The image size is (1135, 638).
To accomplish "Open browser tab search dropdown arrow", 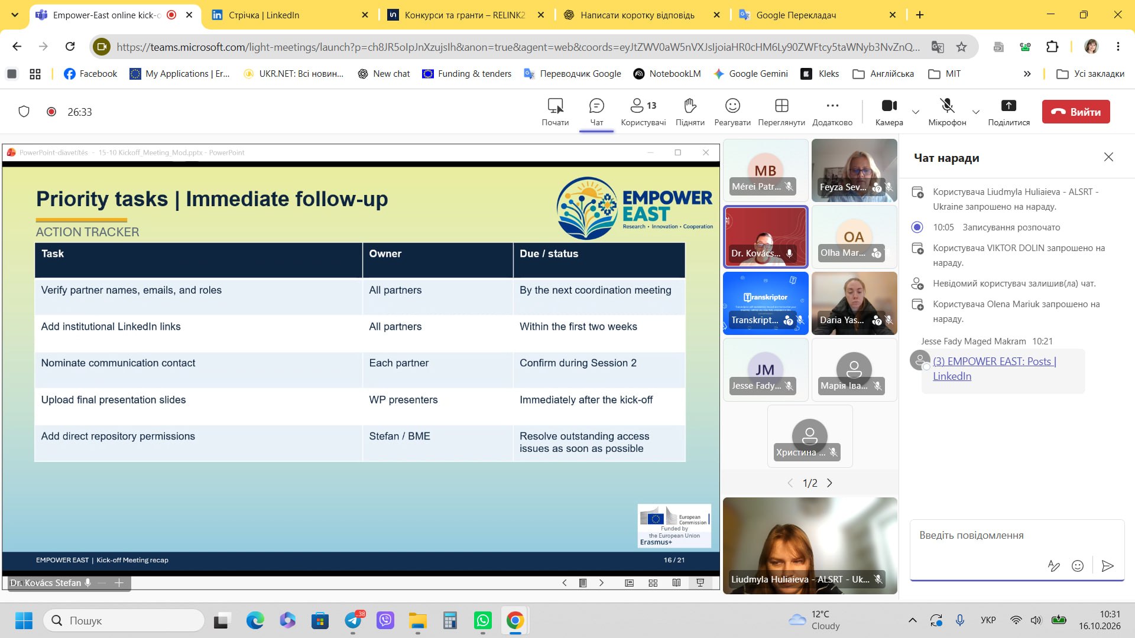I will tap(15, 15).
